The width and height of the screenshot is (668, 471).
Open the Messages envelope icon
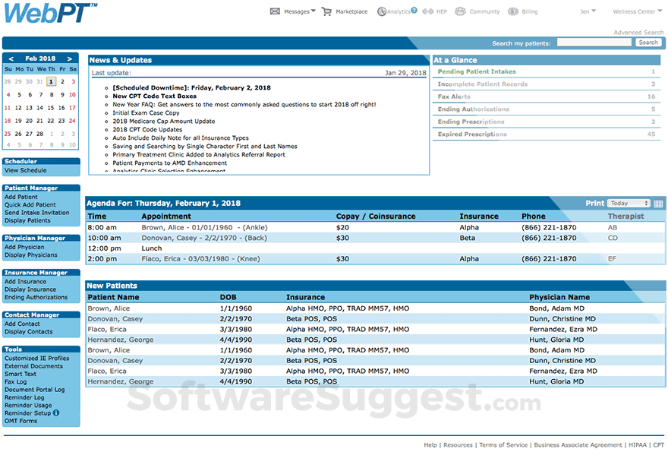[275, 11]
